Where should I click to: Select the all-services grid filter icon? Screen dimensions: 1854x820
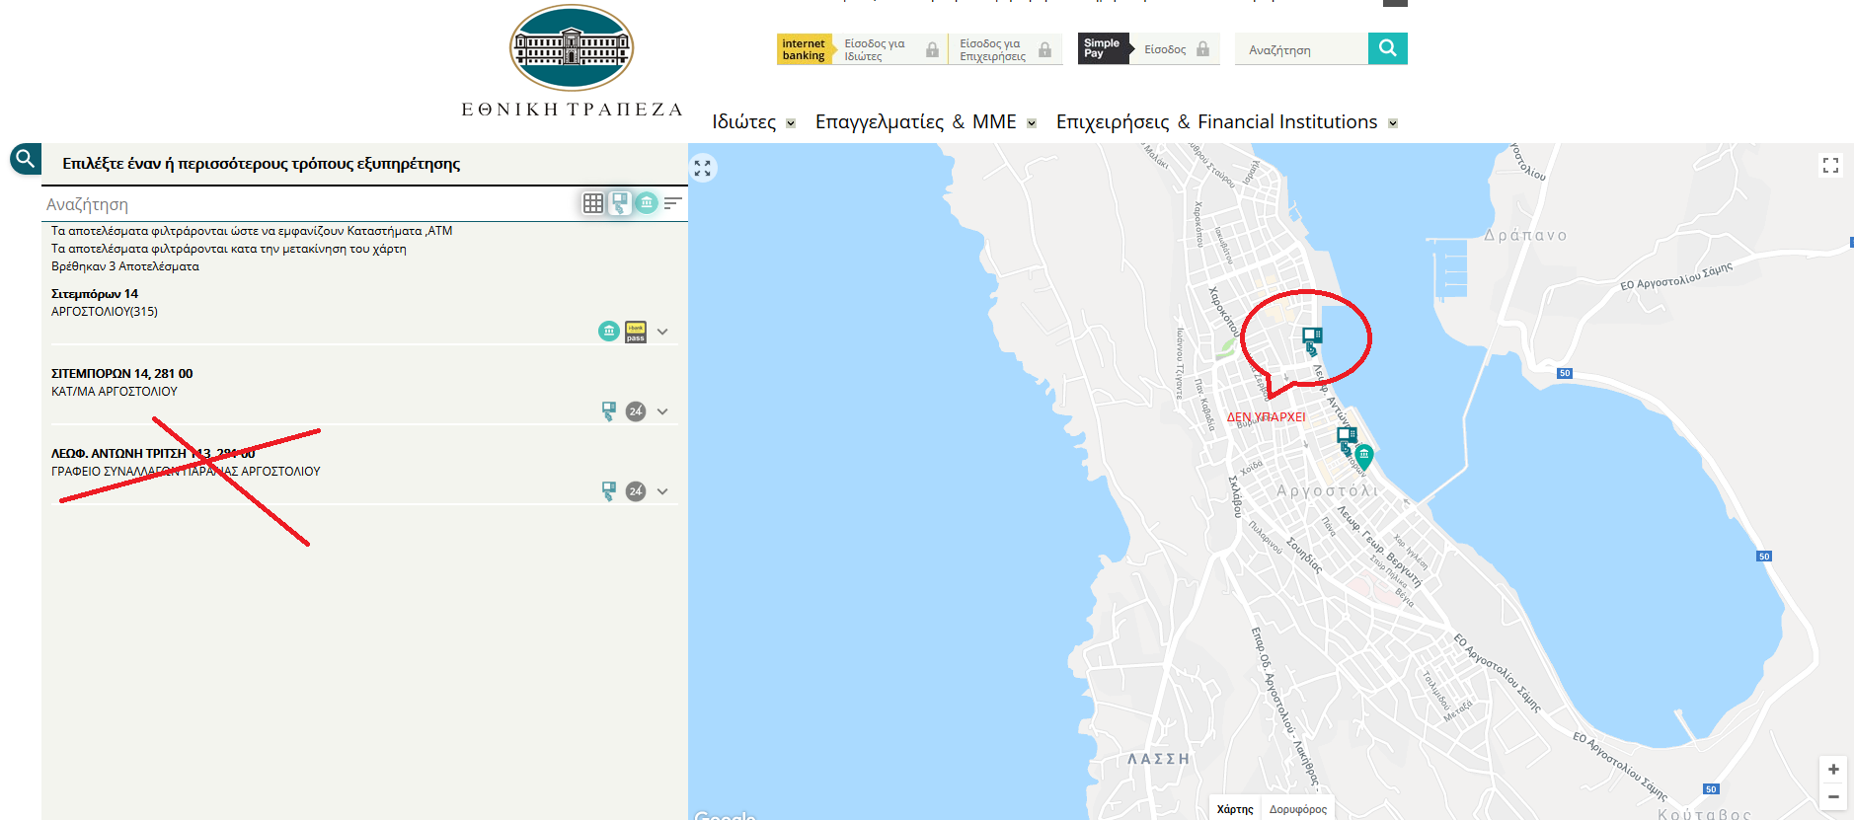click(593, 203)
